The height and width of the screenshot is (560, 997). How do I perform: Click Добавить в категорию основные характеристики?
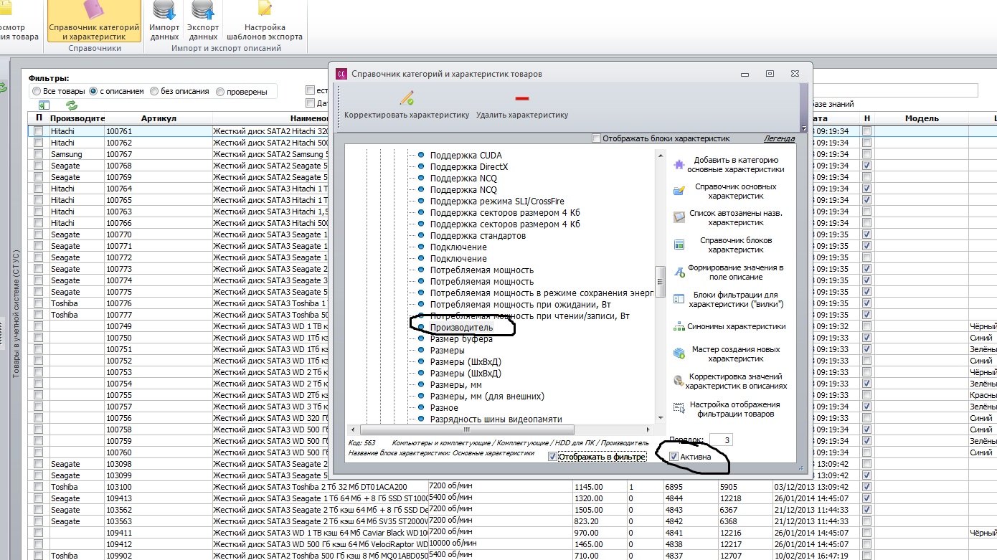click(x=728, y=165)
